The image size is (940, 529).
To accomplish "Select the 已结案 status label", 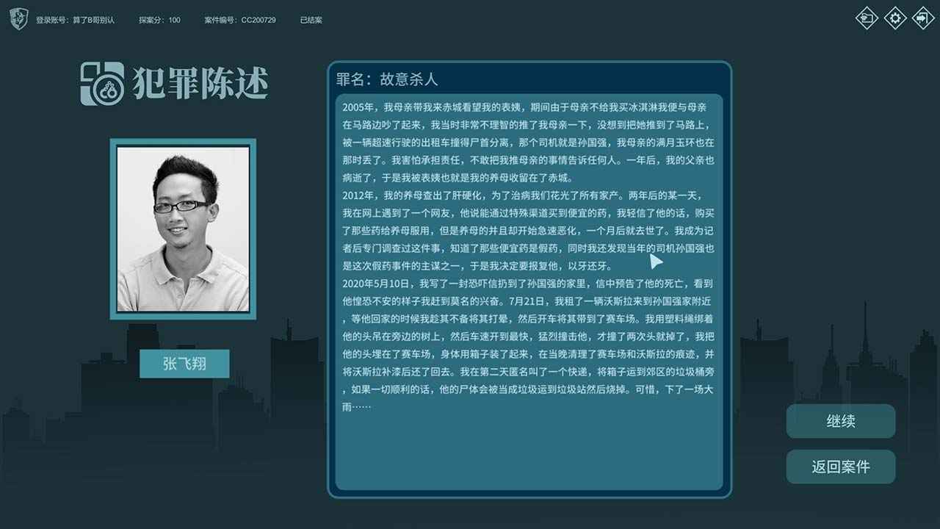I will pos(311,21).
